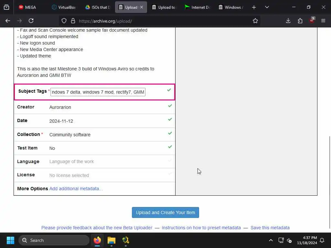Switch to the Internet Download tab
The height and width of the screenshot is (248, 331).
tap(197, 7)
